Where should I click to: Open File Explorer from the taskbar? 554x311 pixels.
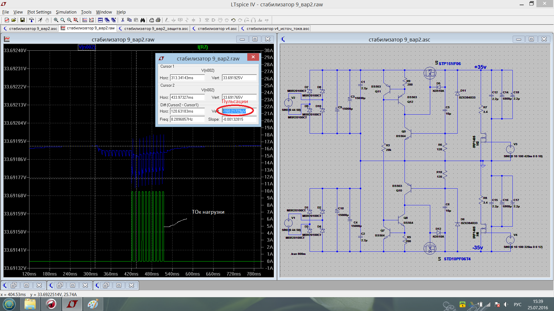tap(30, 304)
